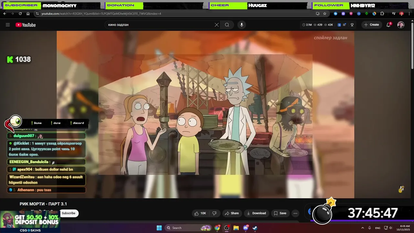Viewport: 414px width, 233px height.
Task: Reload the page with the refresh icon
Action: [x=20, y=14]
